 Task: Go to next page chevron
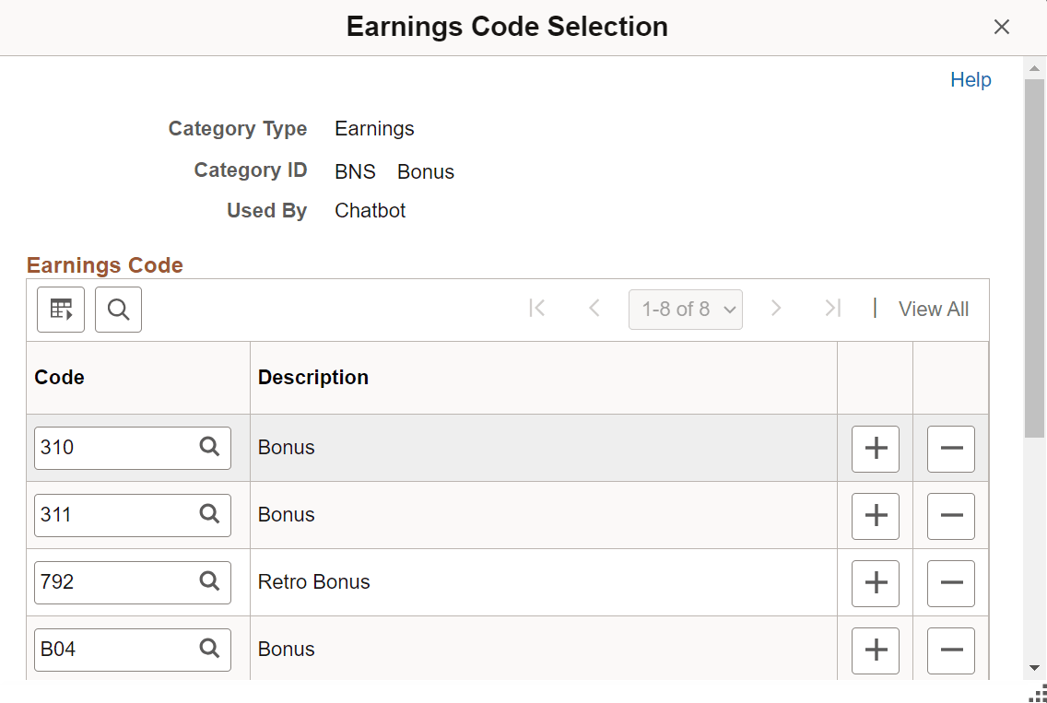(x=777, y=309)
